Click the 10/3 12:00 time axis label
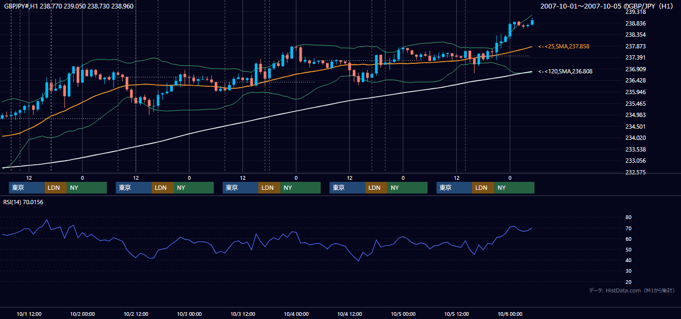Screen dimensions: 681x319 [243, 314]
